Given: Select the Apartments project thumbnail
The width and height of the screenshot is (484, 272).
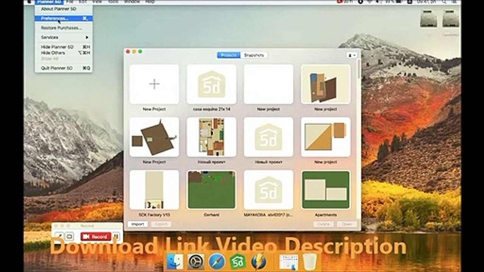Looking at the screenshot, I should coord(326,190).
